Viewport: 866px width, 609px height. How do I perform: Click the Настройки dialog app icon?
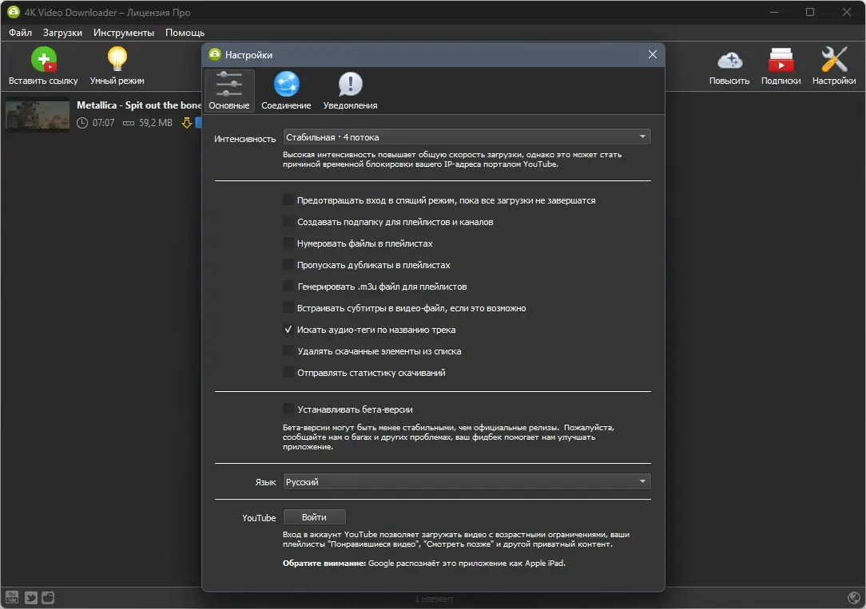pyautogui.click(x=215, y=54)
